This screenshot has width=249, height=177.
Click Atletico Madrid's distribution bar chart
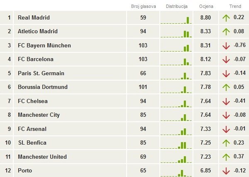[x=176, y=34]
